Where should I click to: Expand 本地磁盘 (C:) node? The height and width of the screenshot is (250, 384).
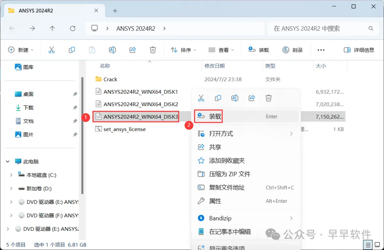11,175
